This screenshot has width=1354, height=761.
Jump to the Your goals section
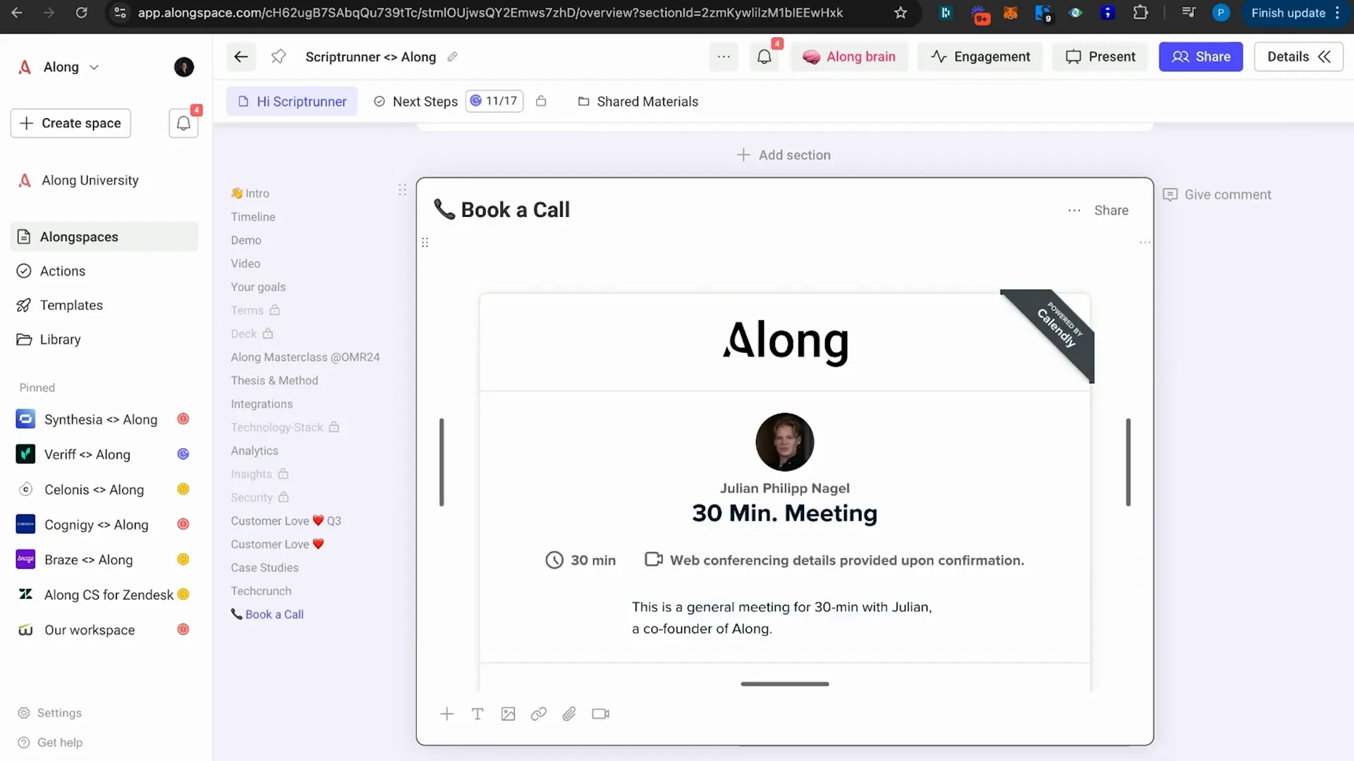click(x=258, y=287)
